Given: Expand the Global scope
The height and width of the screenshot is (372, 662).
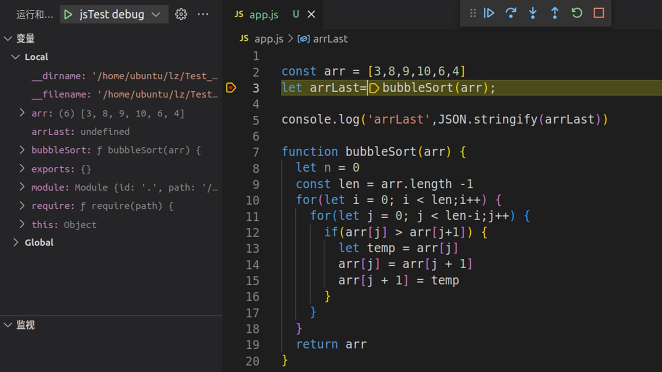Looking at the screenshot, I should (16, 242).
